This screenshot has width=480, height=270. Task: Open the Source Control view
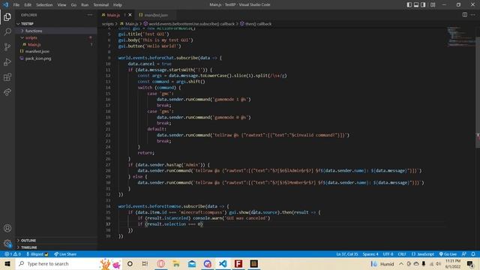pyautogui.click(x=7, y=46)
